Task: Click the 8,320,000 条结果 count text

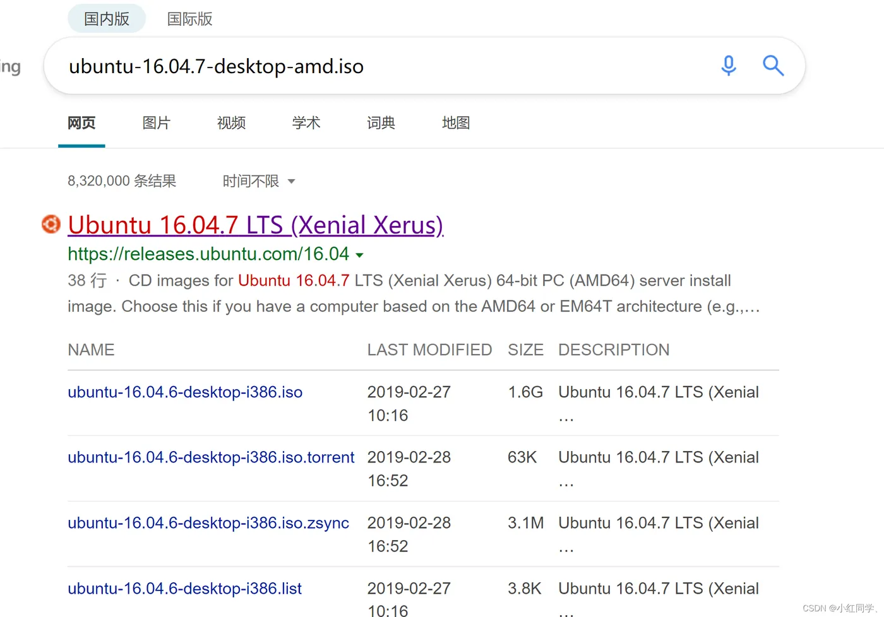Action: coord(122,181)
